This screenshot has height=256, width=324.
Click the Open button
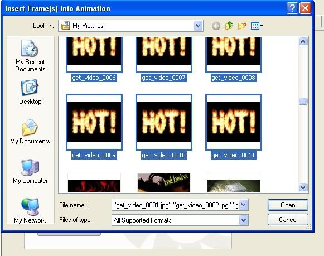(x=288, y=205)
